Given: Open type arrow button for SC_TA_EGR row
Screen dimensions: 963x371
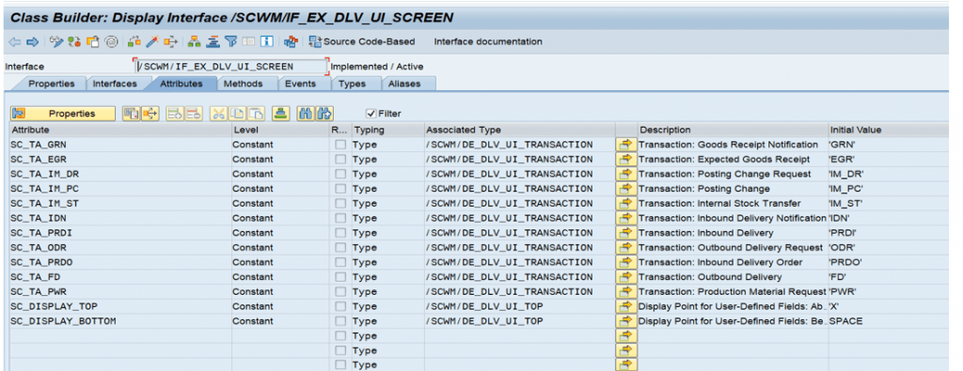Looking at the screenshot, I should (625, 160).
